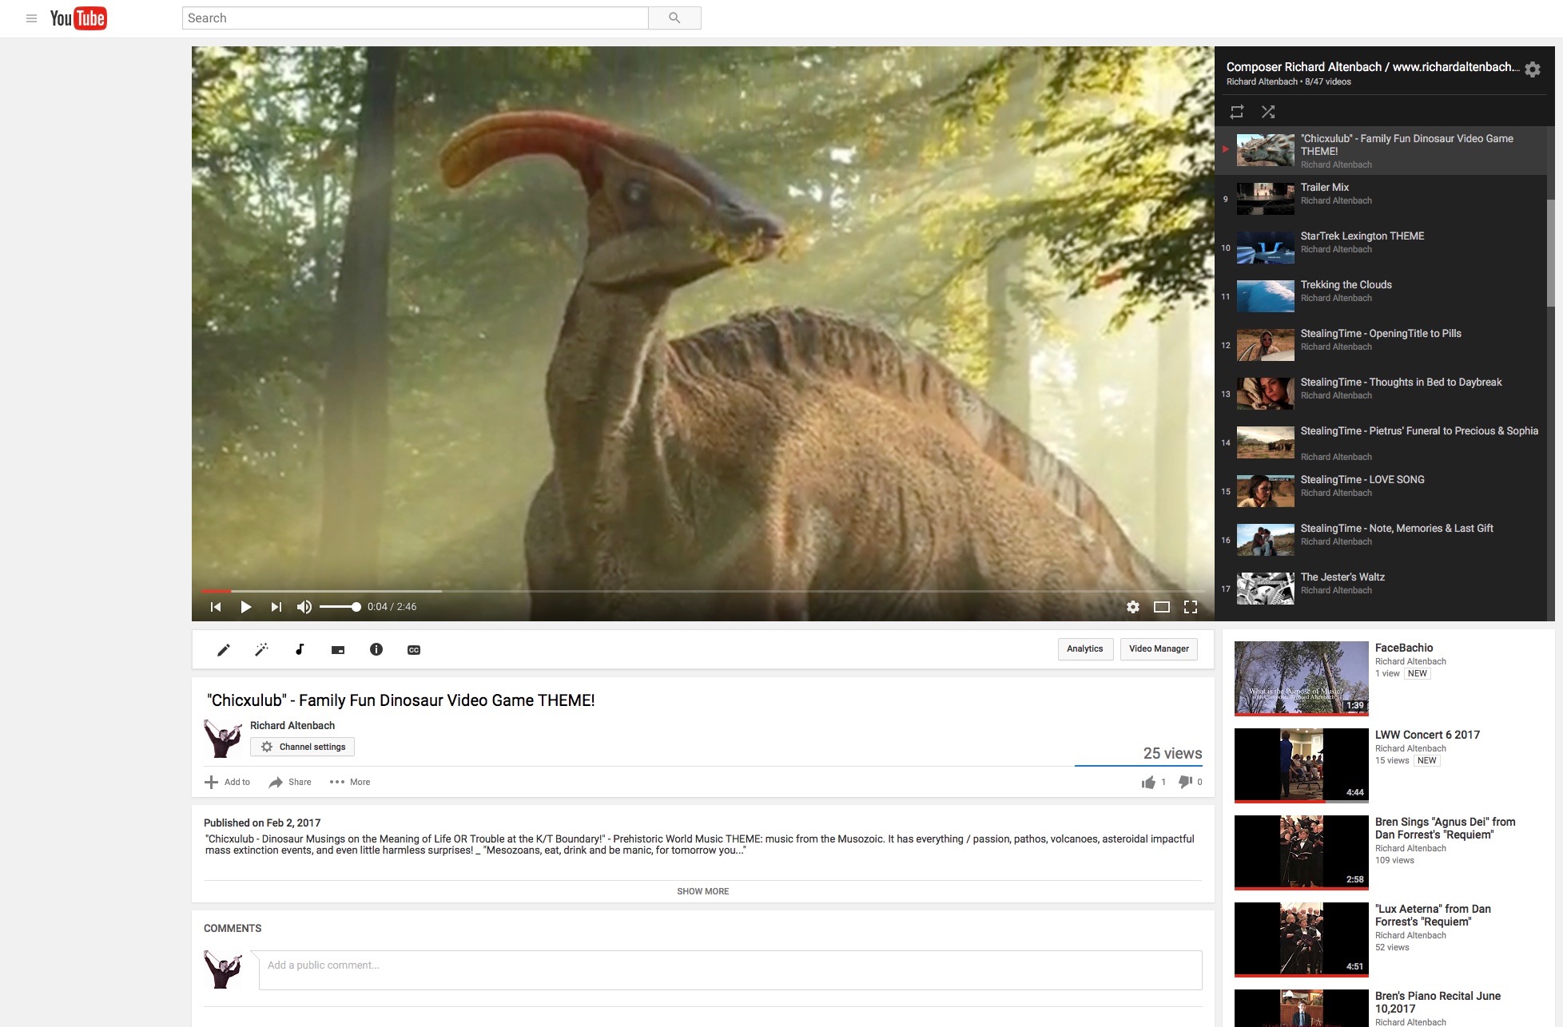Click the LWW Concert thumbnail
1563x1027 pixels.
click(x=1302, y=765)
